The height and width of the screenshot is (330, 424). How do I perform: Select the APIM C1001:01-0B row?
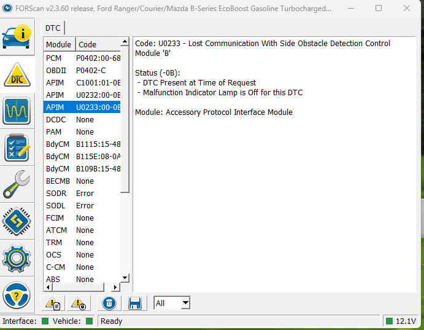[82, 83]
